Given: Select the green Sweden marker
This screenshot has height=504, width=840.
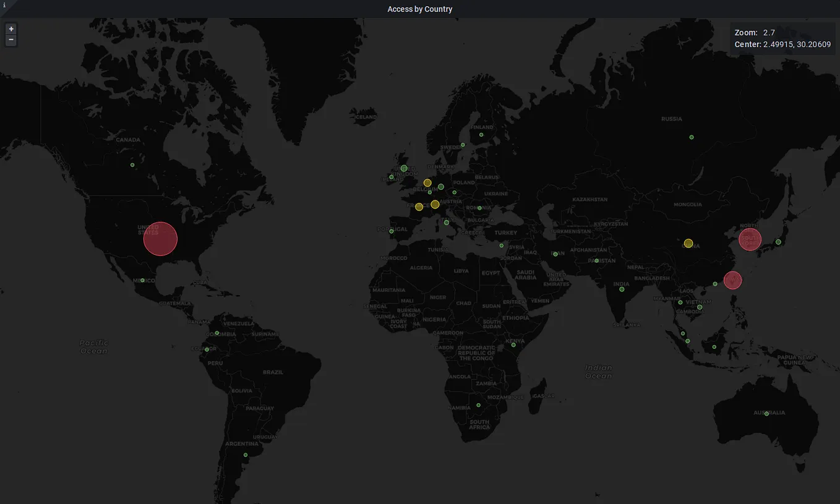Looking at the screenshot, I should 463,145.
